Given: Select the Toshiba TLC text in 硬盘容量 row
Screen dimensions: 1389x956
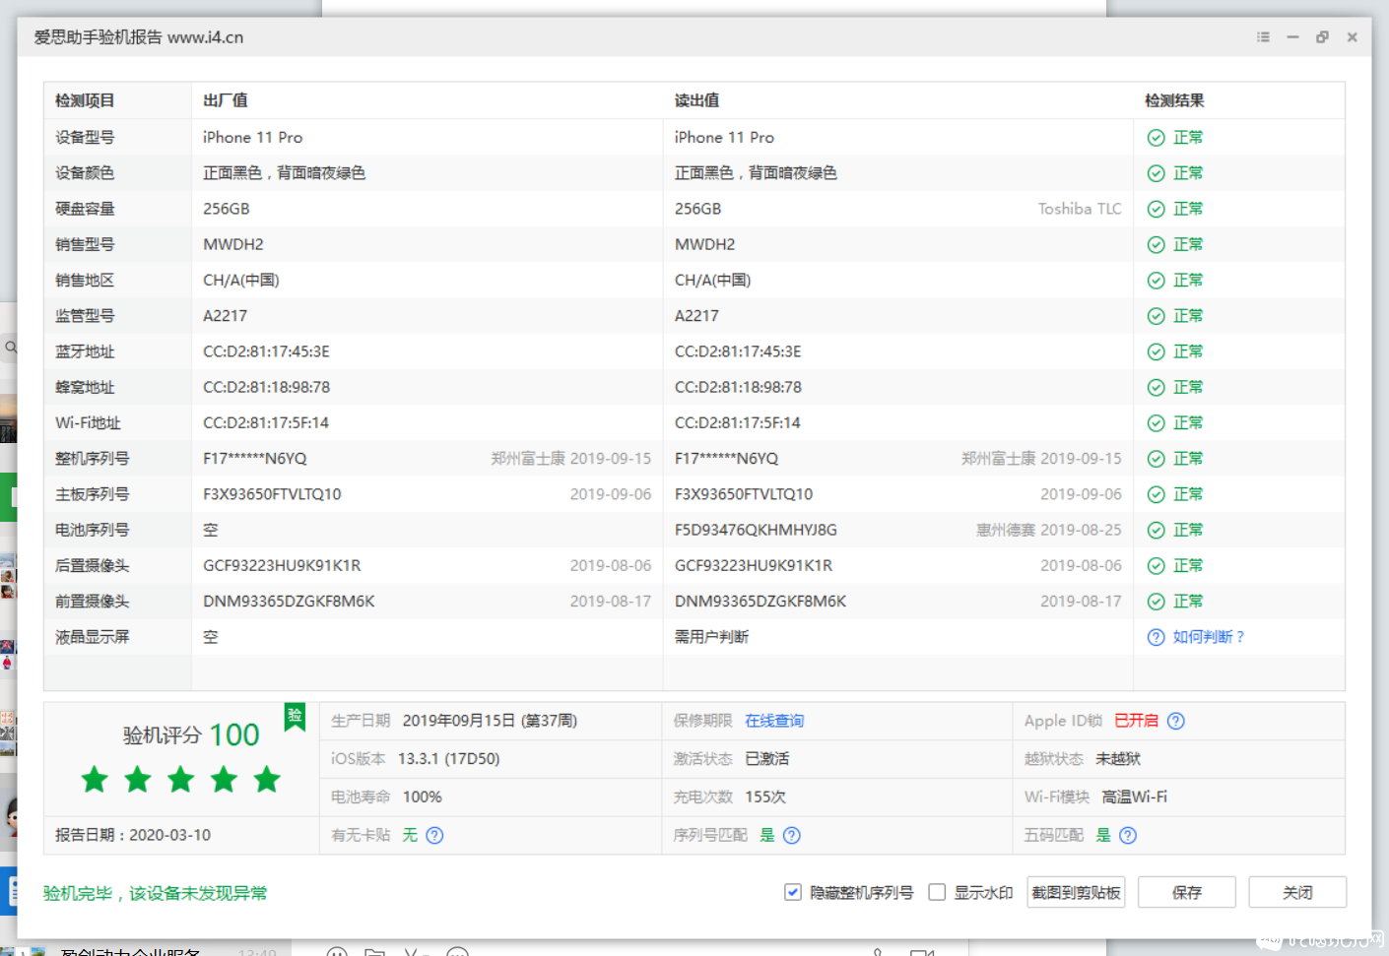Looking at the screenshot, I should click(x=1080, y=209).
